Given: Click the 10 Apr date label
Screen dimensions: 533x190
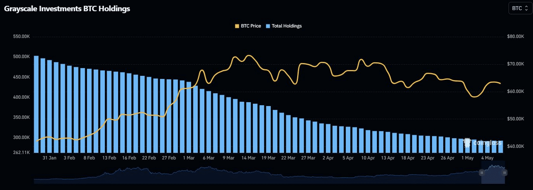Looking at the screenshot, I should pos(368,158).
